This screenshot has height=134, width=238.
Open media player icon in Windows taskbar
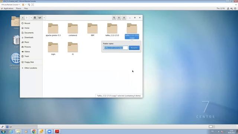click(26, 131)
